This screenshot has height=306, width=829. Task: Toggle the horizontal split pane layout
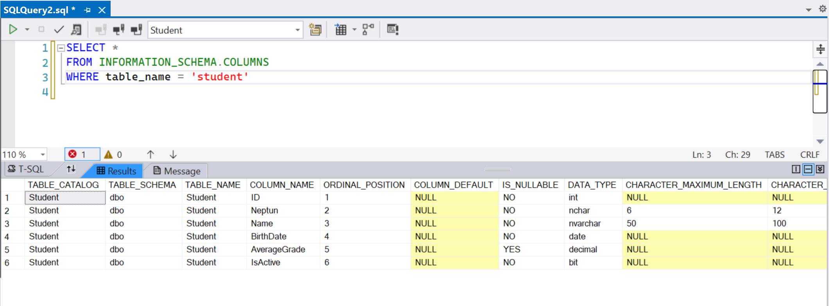[808, 169]
